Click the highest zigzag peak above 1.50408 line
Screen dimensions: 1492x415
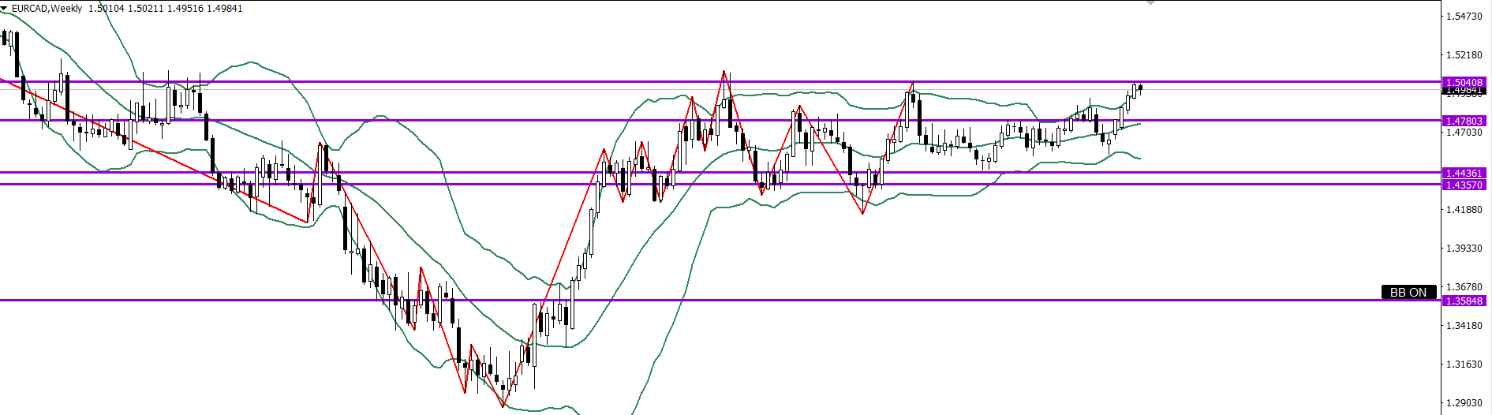tap(724, 72)
